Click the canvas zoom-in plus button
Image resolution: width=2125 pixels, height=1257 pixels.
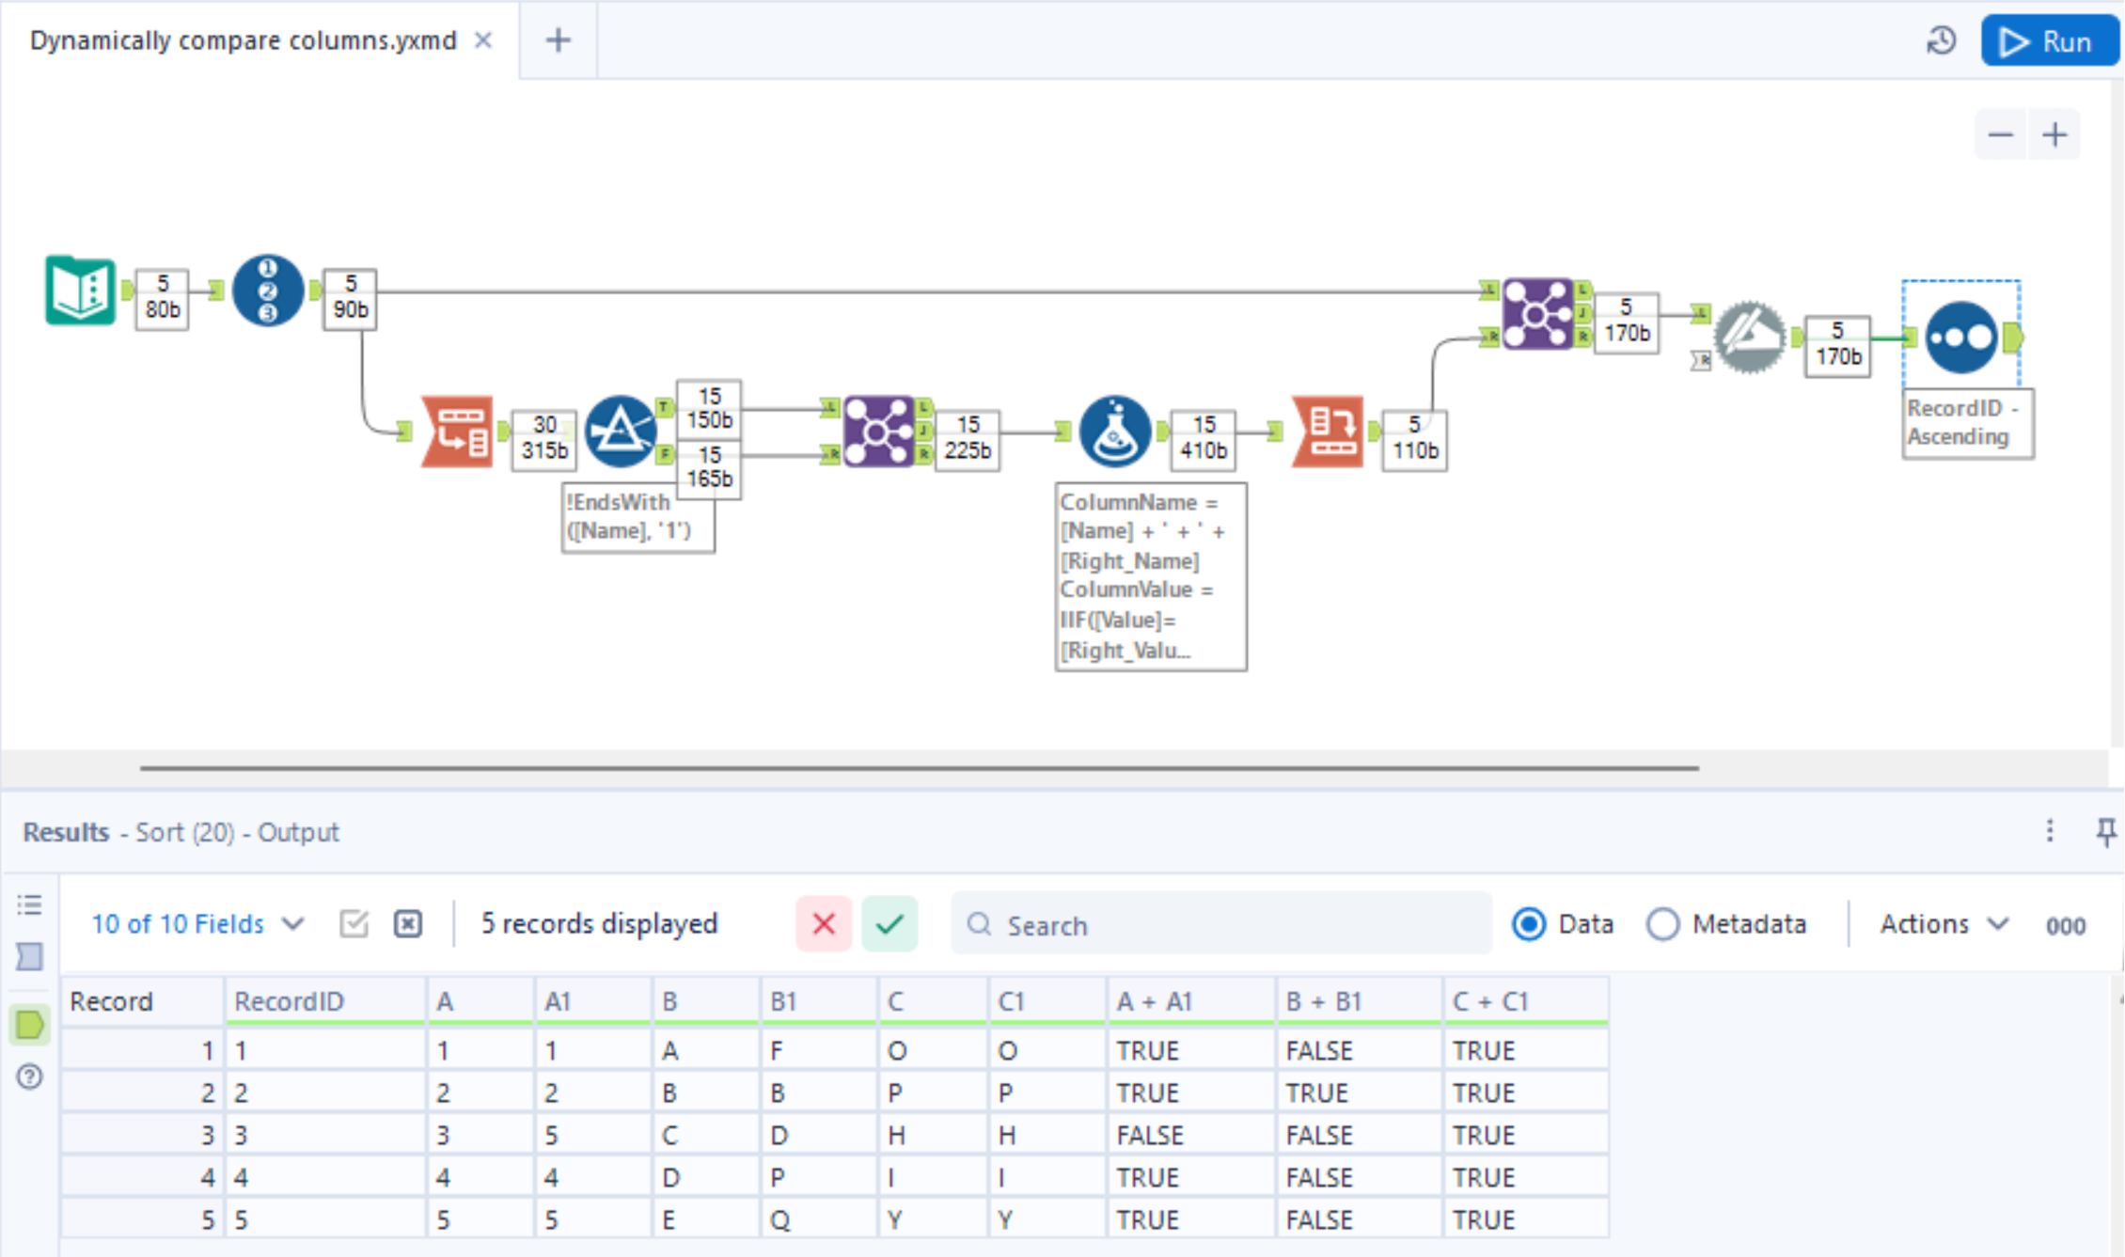tap(2054, 134)
